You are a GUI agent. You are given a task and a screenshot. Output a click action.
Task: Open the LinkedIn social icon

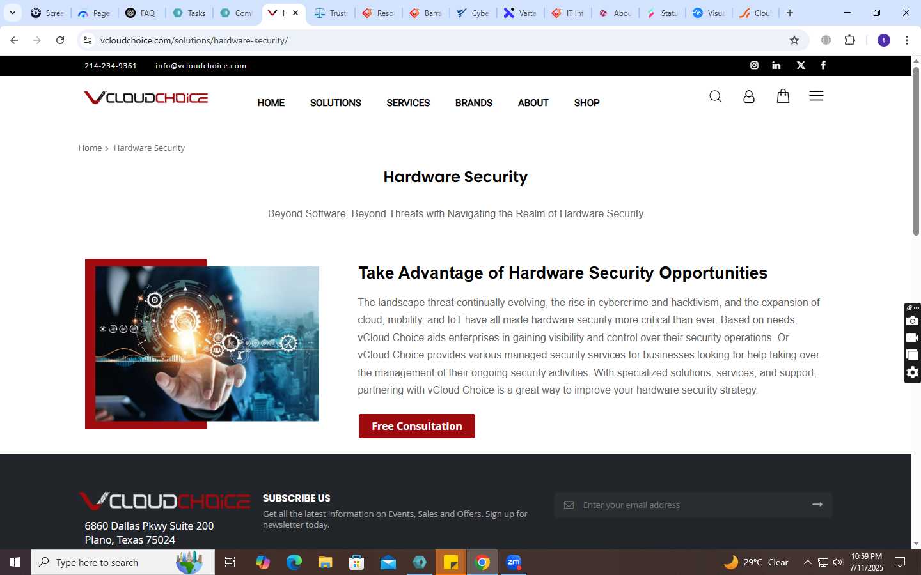(776, 65)
